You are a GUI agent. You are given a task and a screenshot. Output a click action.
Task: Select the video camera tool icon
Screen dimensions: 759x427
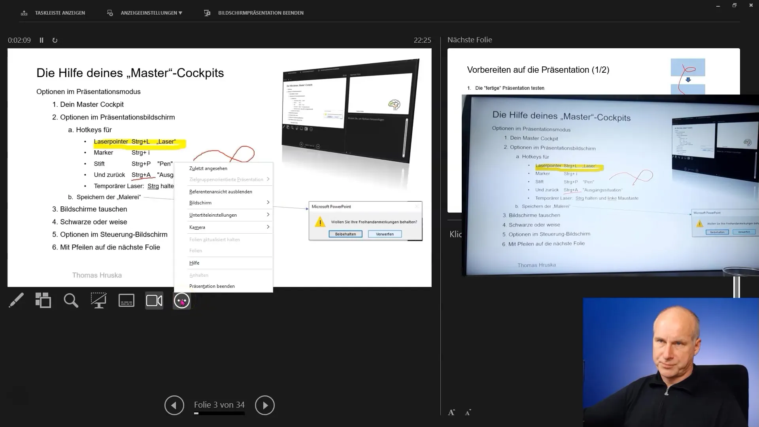[x=154, y=300]
